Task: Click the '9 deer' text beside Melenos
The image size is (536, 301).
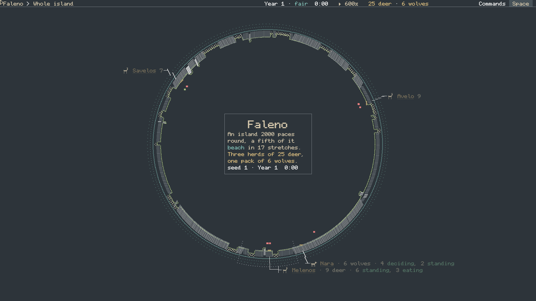Action: tap(335, 270)
